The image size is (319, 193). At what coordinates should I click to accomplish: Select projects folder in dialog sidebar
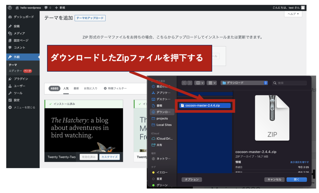click(162, 119)
